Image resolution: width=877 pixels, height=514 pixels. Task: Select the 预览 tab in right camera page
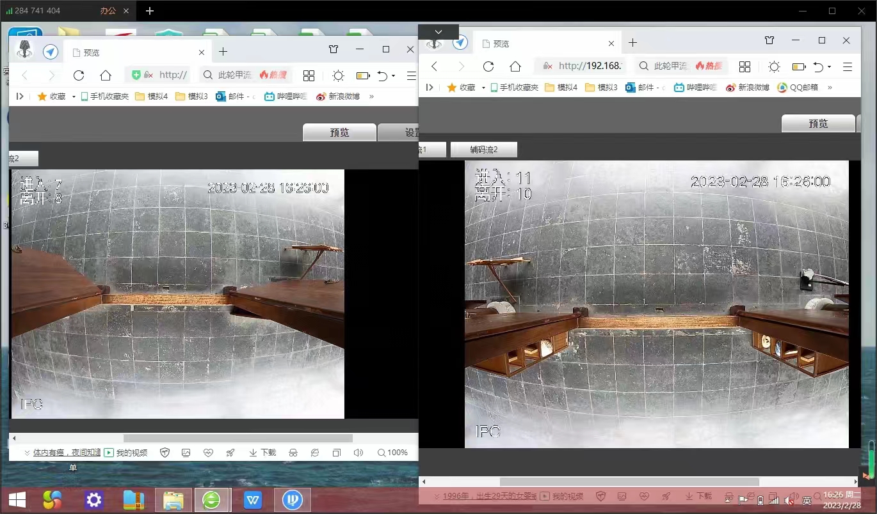817,123
